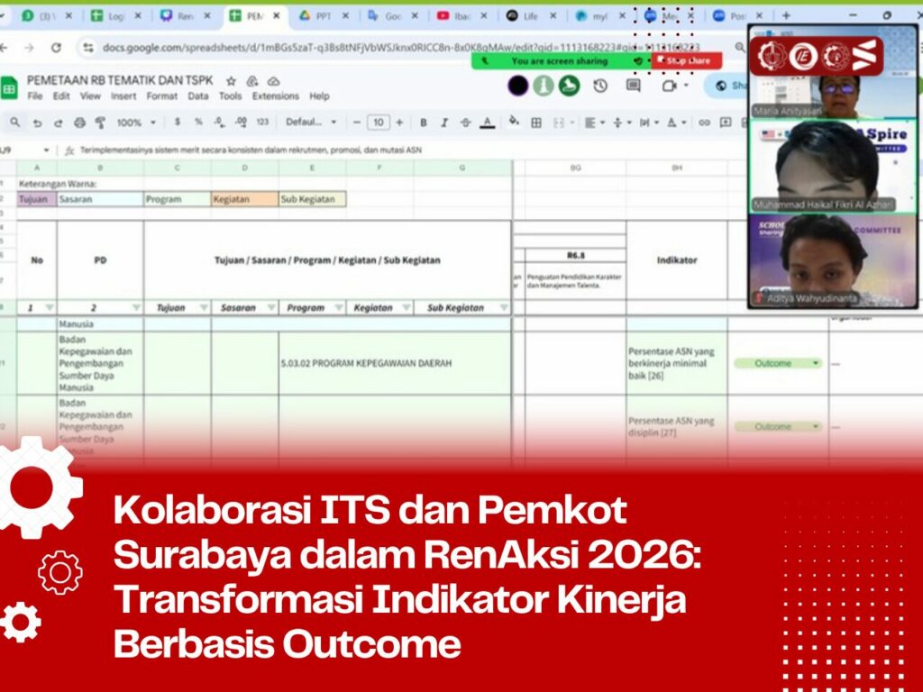
Task: Open version history clock icon
Action: click(599, 86)
